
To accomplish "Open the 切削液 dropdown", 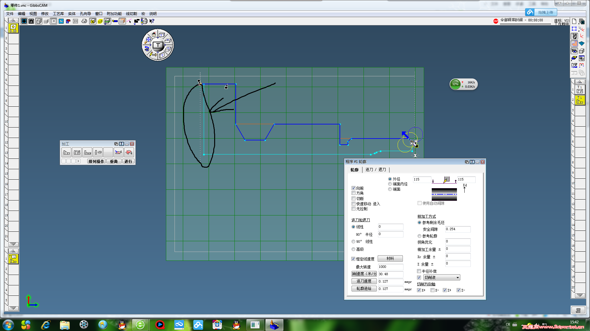I will click(x=442, y=277).
